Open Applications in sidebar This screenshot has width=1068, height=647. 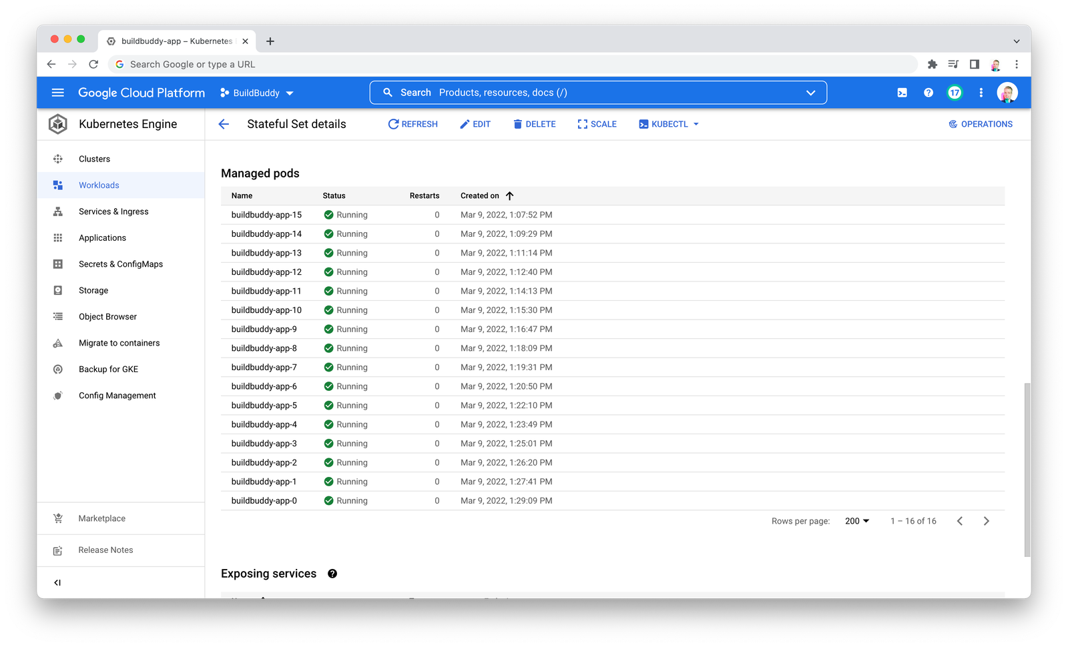click(x=121, y=238)
